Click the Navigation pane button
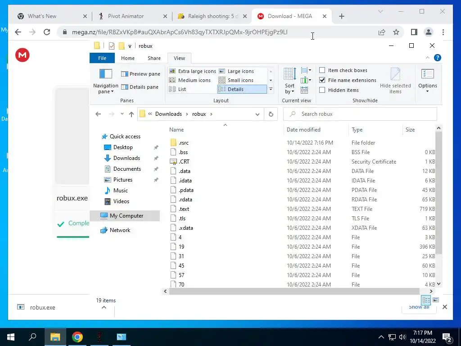The height and width of the screenshot is (346, 461). [105, 81]
